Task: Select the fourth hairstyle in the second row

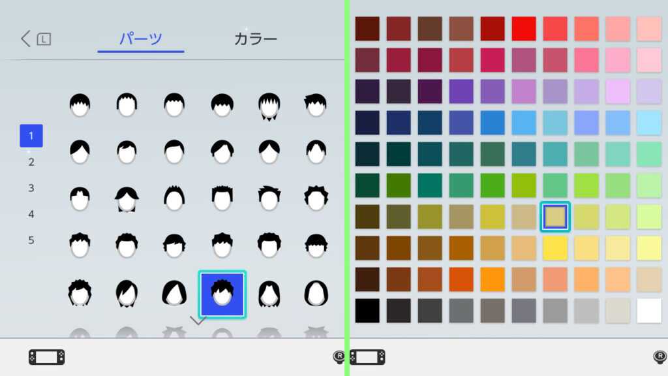Action: [222, 151]
